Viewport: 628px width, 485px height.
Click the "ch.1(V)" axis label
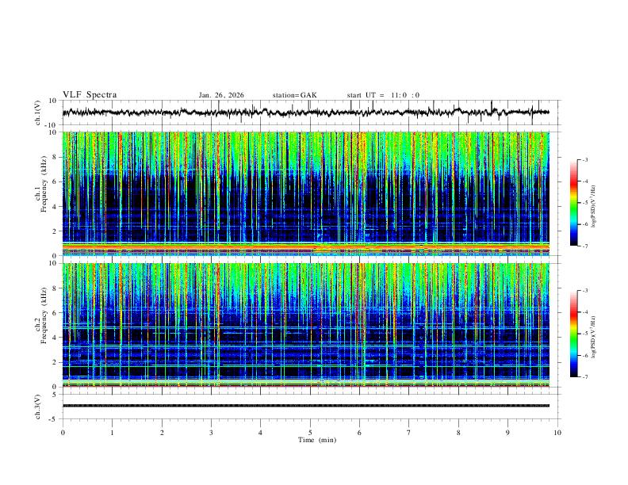38,113
